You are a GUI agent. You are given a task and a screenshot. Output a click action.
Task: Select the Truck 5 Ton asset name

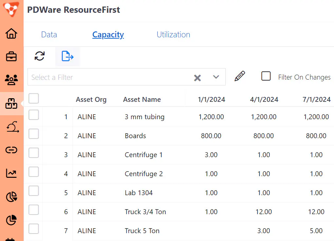coord(142,231)
